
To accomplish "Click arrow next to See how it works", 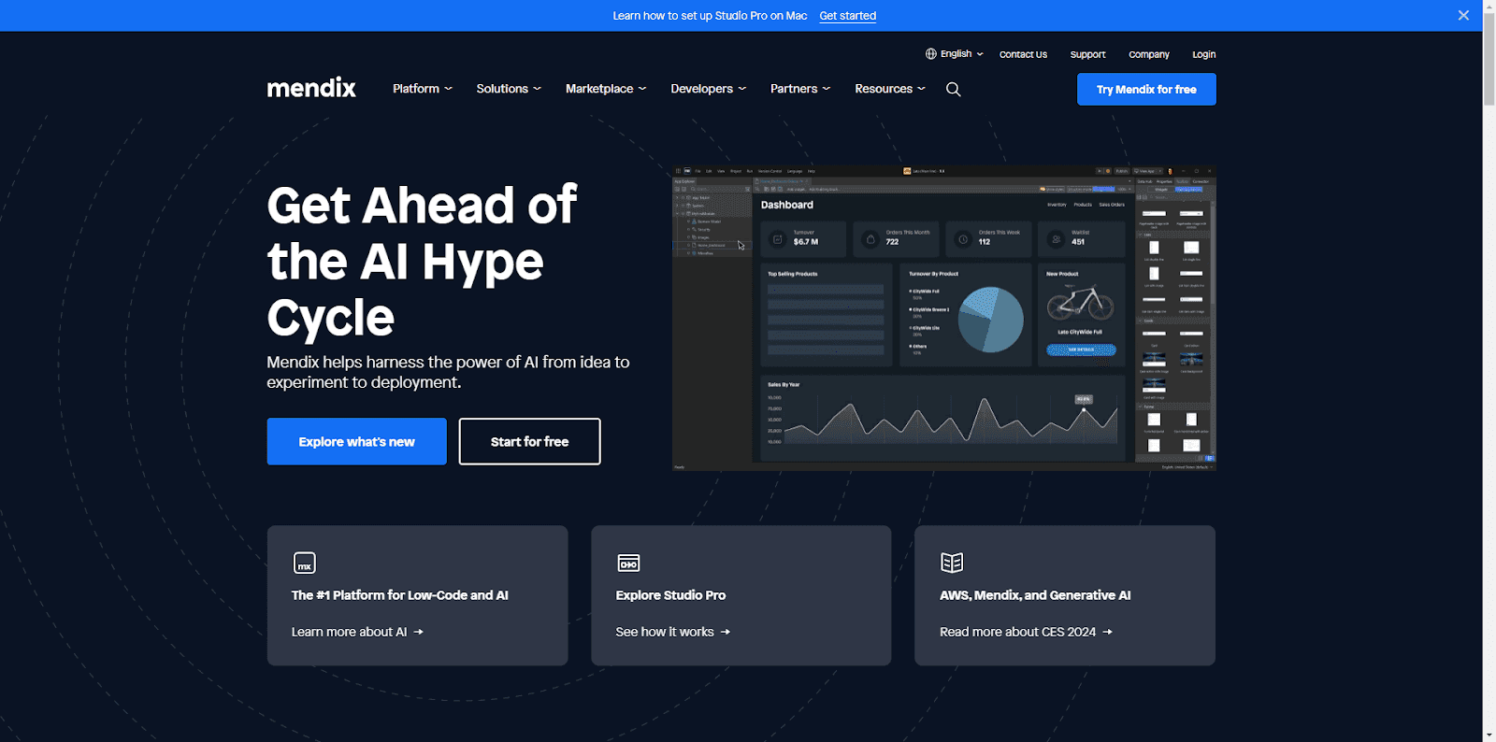I will tap(726, 633).
